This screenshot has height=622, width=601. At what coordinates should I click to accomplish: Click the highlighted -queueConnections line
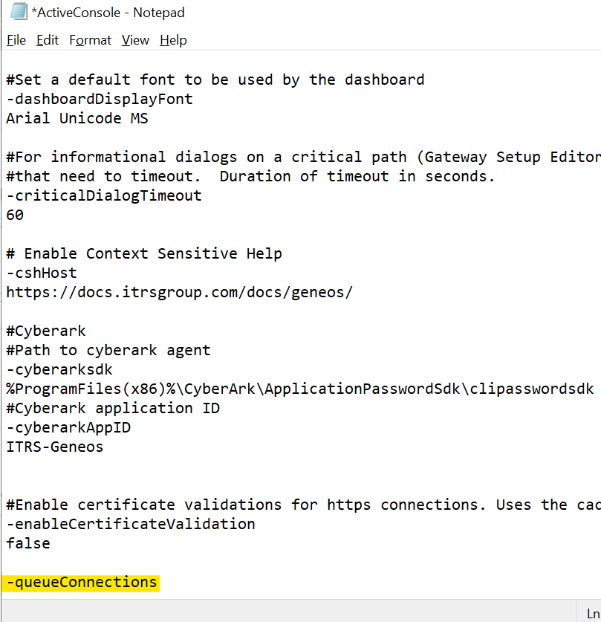tap(82, 582)
